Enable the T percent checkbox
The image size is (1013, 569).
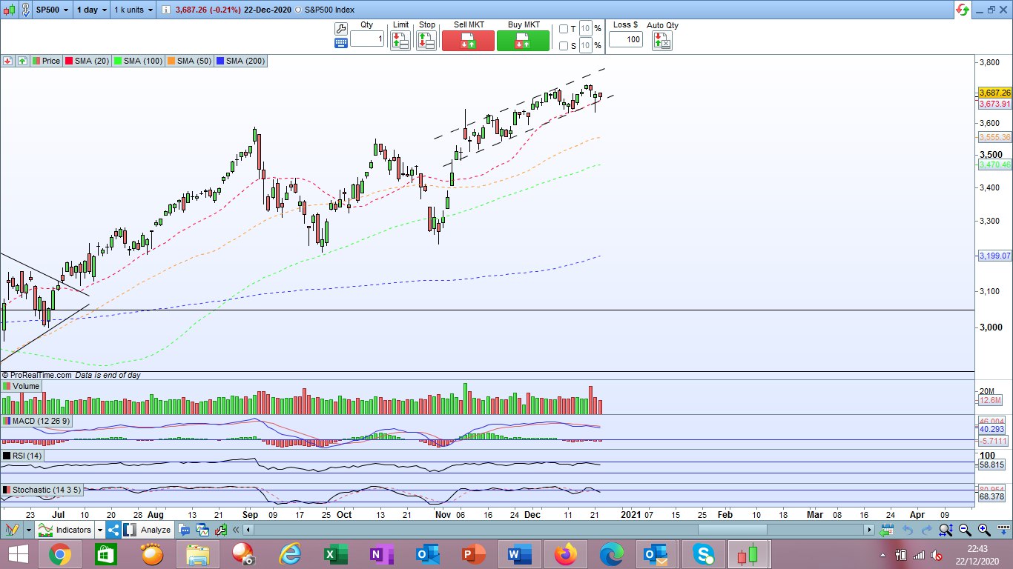tap(564, 29)
